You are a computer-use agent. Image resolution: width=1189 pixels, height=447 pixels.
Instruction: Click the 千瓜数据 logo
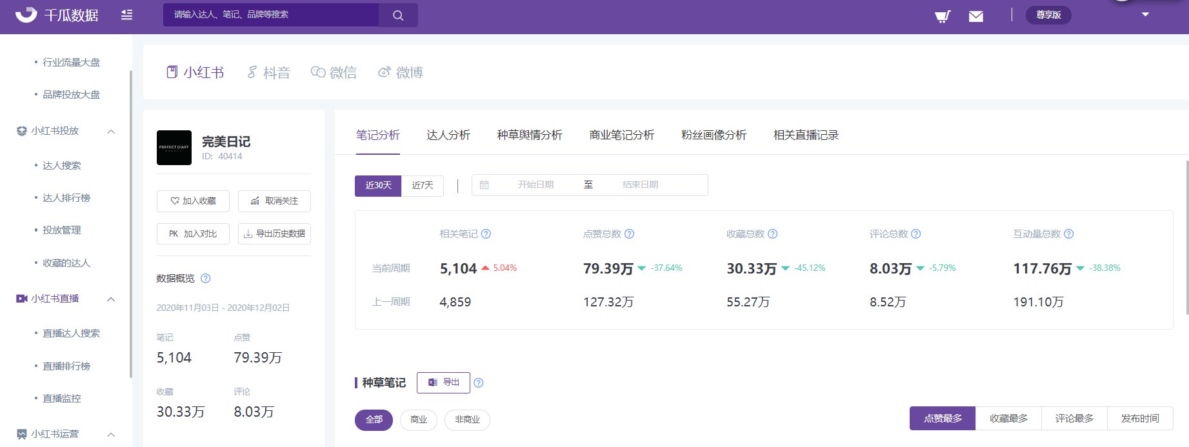click(57, 15)
